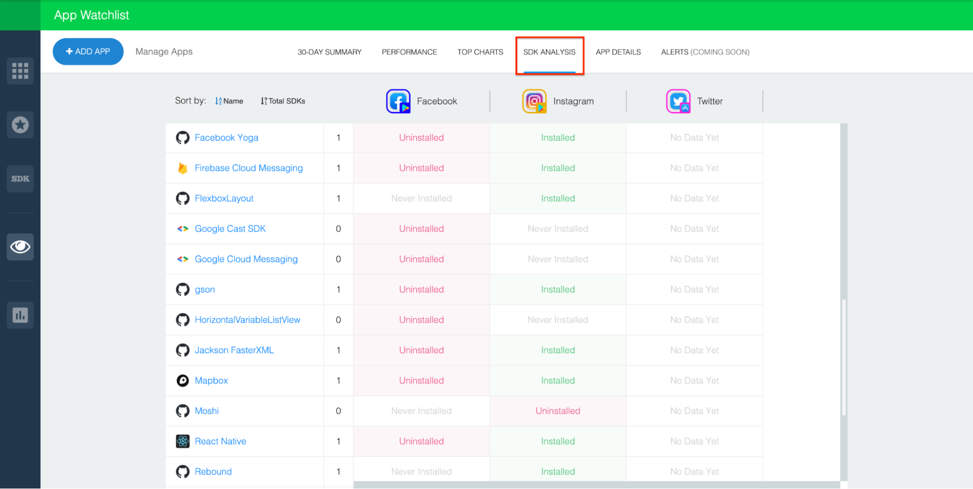Click HorizontalVariableListView's Never Installed Instagram cell
973x489 pixels.
(558, 320)
